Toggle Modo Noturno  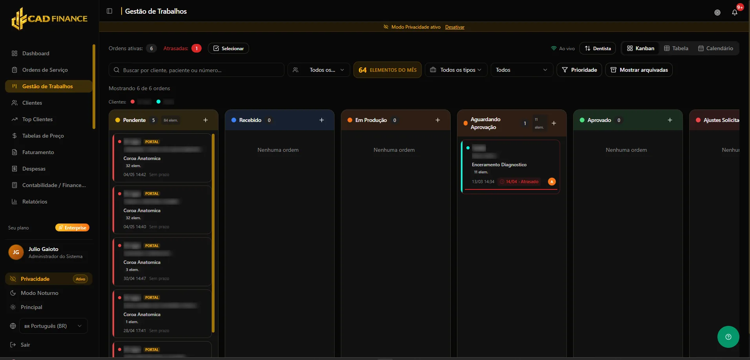[49, 293]
